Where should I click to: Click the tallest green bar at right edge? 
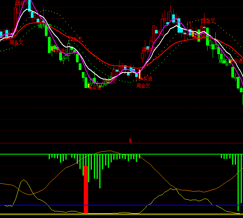click(238, 182)
